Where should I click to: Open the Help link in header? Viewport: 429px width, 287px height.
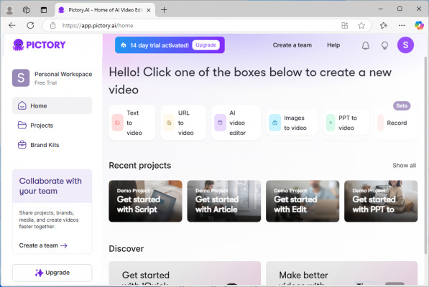[x=333, y=45]
